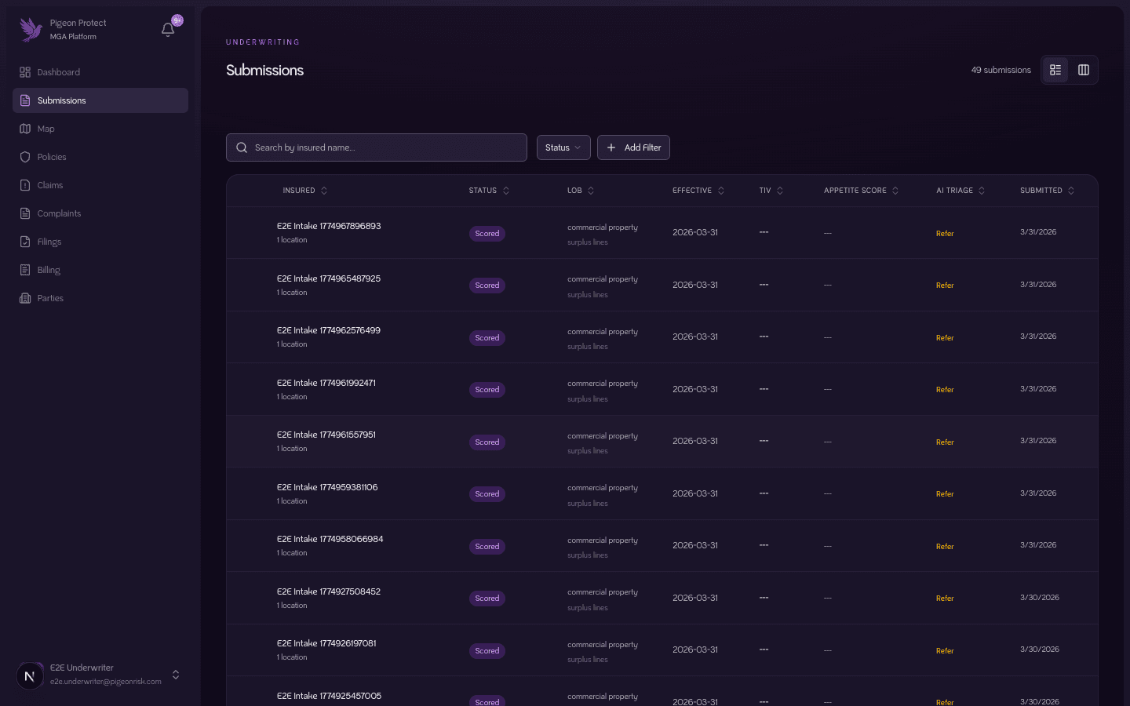Viewport: 1130px width, 706px height.
Task: Open the notification bell with 99+ badge
Action: click(x=167, y=30)
